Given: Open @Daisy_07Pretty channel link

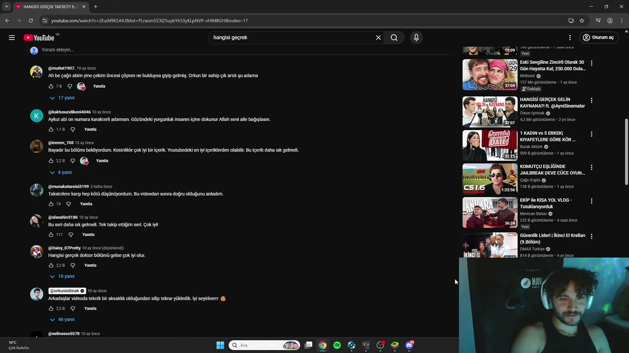Looking at the screenshot, I should (64, 248).
